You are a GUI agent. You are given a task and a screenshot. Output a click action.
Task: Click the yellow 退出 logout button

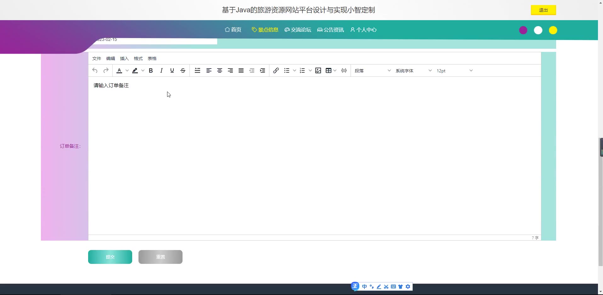(544, 10)
